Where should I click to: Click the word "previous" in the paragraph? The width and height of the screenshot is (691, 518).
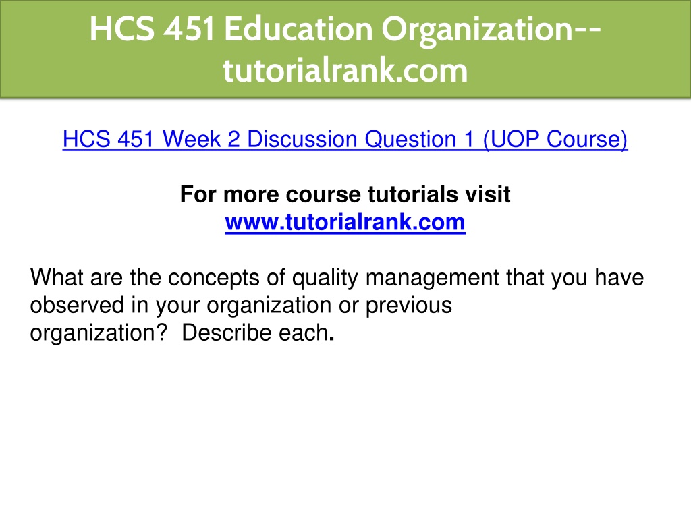click(409, 306)
